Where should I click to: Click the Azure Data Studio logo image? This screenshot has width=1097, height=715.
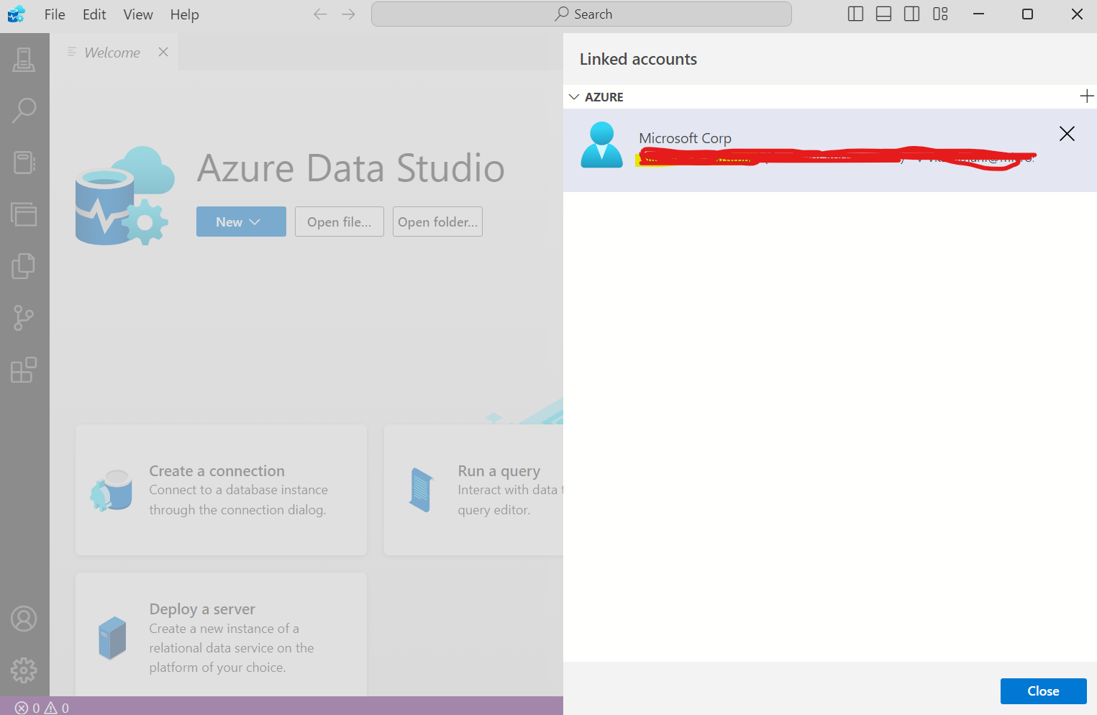(125, 196)
